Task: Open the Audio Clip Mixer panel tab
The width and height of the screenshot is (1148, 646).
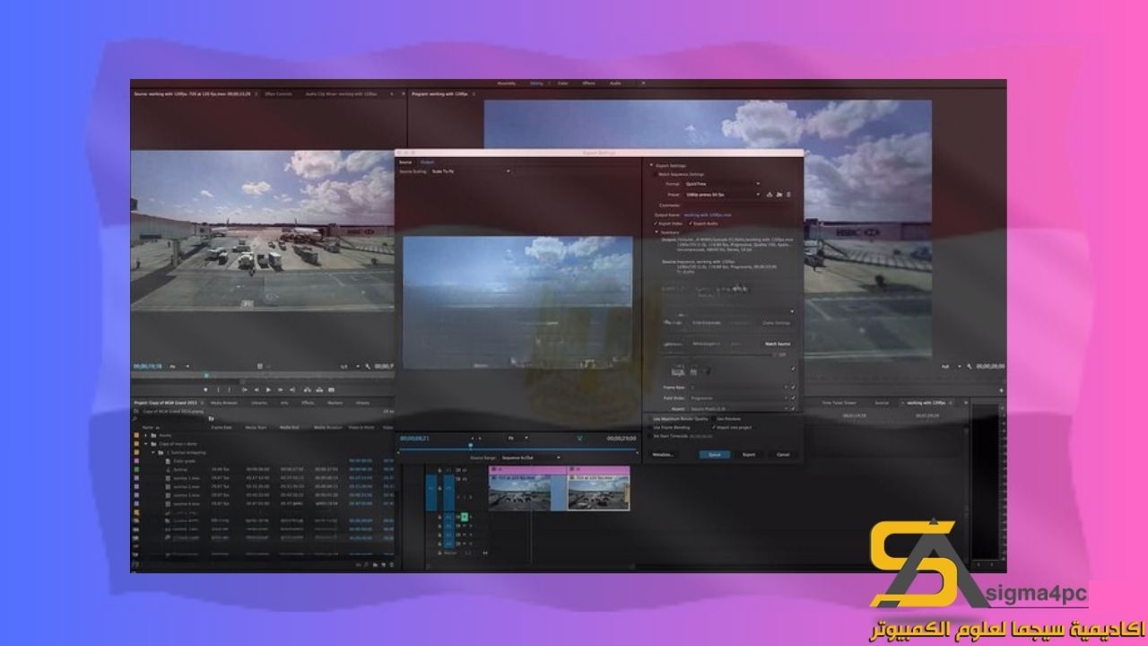Action: pyautogui.click(x=341, y=93)
